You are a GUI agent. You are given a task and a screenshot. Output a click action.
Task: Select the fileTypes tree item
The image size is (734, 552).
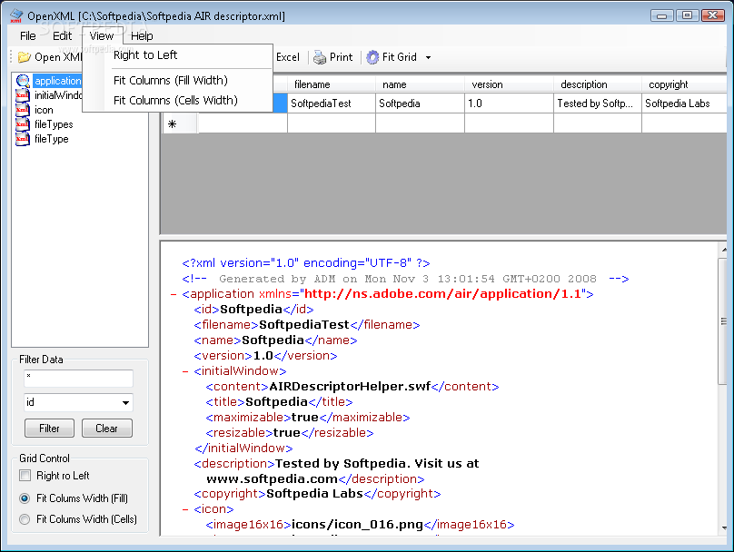54,124
